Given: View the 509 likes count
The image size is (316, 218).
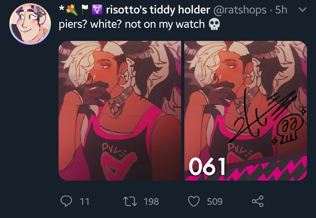Looking at the screenshot, I should (215, 202).
